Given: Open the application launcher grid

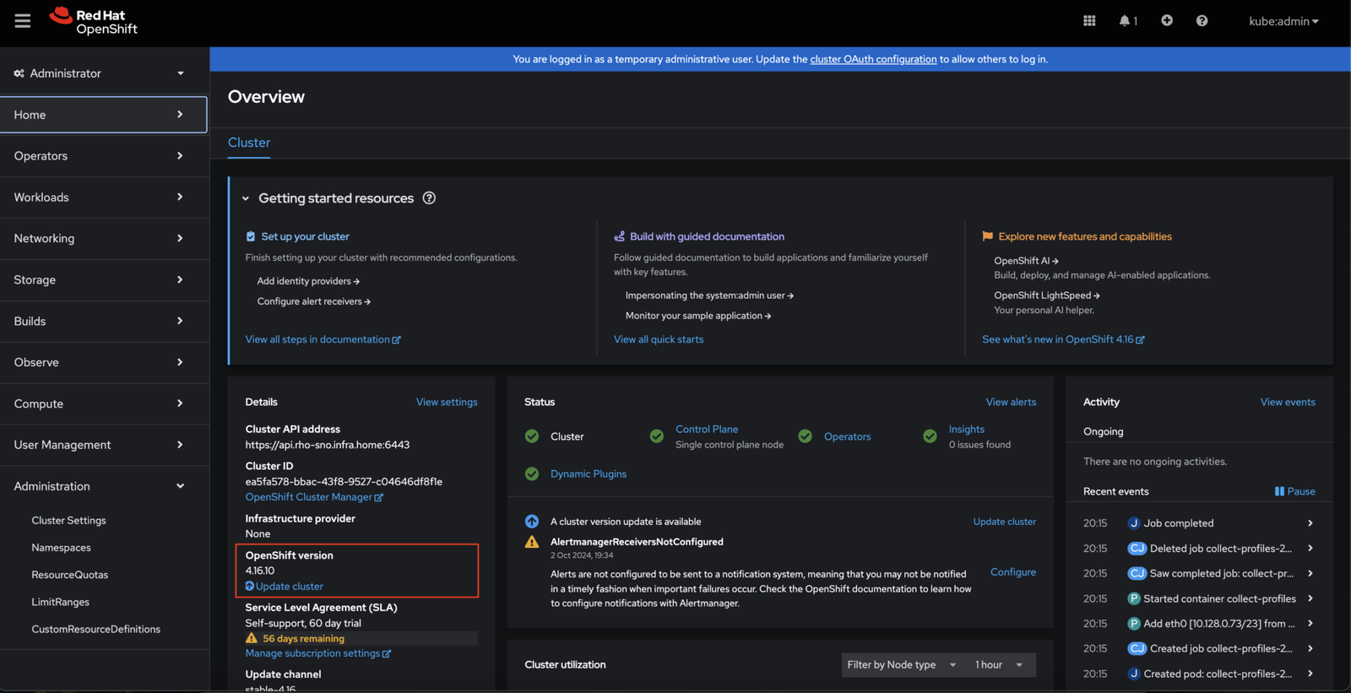Looking at the screenshot, I should tap(1089, 21).
